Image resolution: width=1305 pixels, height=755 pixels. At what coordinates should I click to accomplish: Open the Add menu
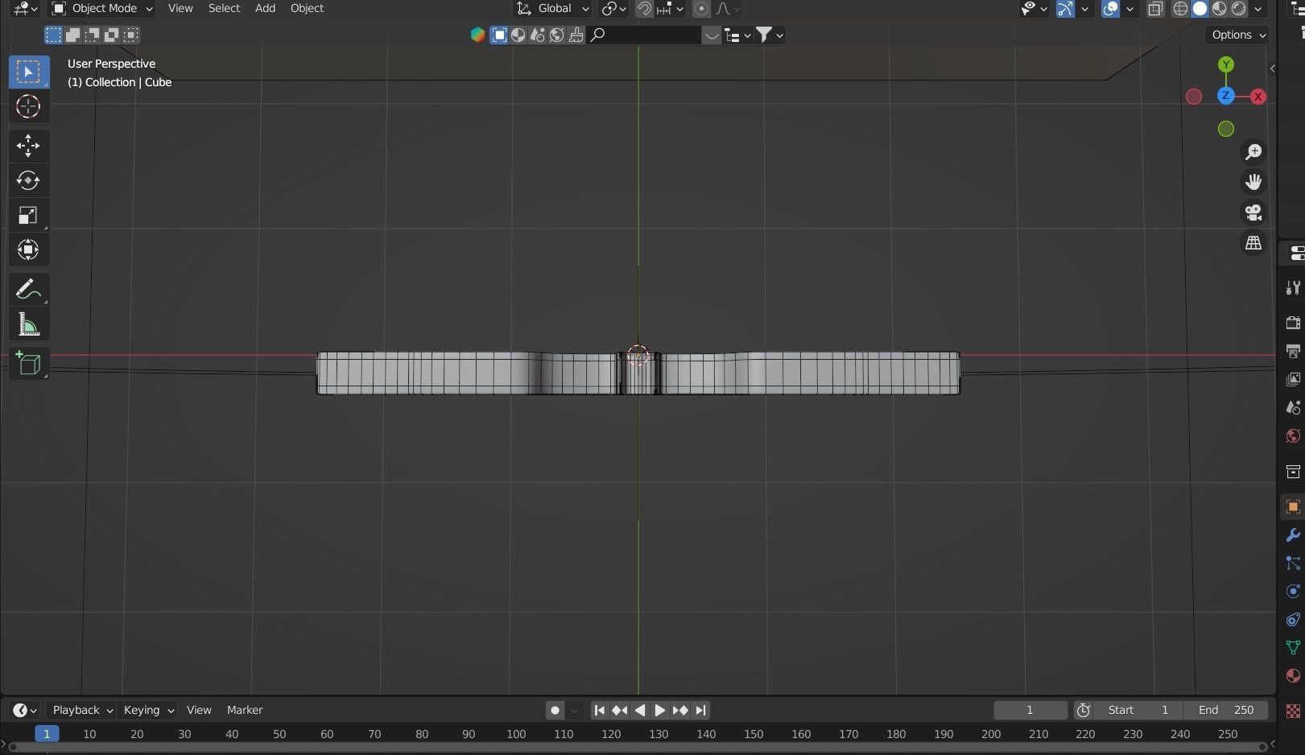(x=265, y=8)
